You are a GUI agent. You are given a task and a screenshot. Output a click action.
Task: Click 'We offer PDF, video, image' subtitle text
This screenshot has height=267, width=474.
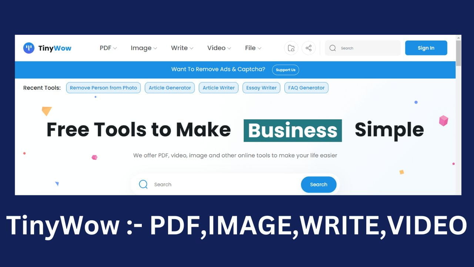pos(235,155)
